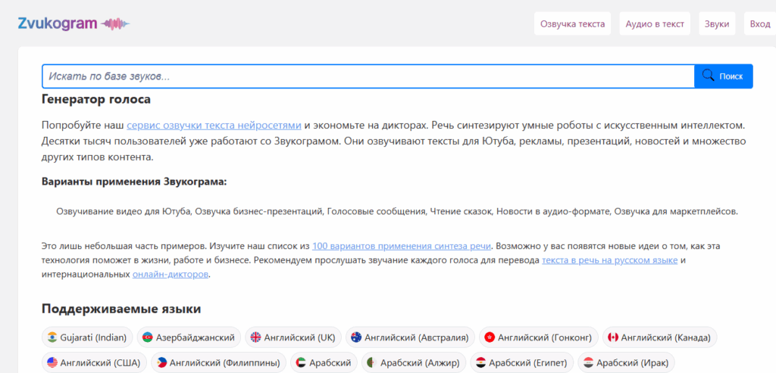
Task: Choose Английский (Австралия) language
Action: 410,337
